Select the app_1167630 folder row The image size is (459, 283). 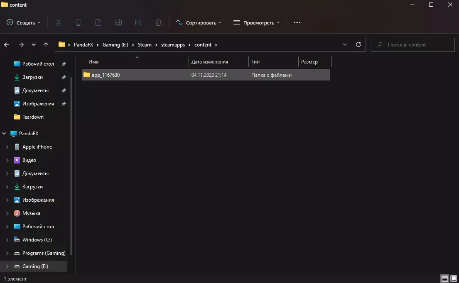pos(206,75)
